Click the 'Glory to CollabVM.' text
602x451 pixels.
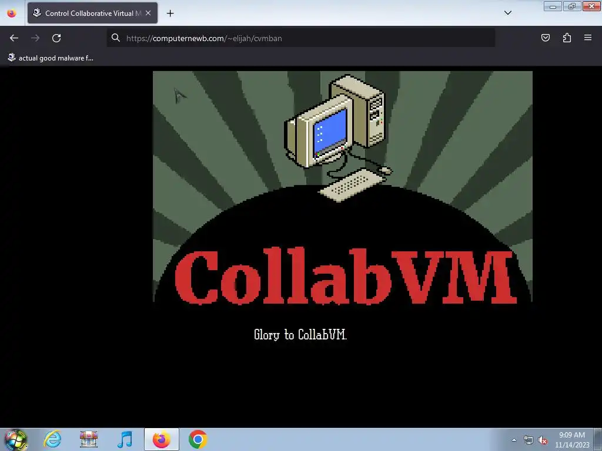tap(300, 335)
